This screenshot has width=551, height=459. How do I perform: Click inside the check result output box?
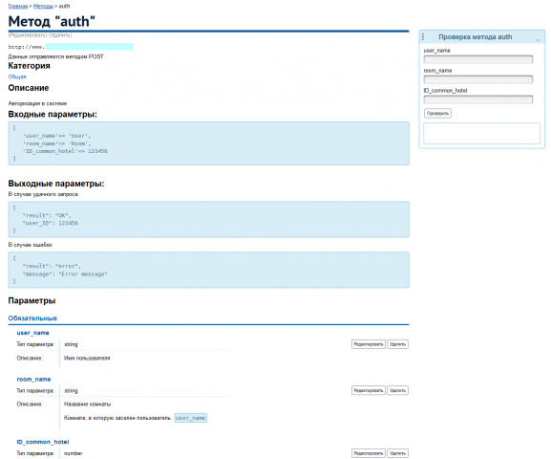(x=481, y=133)
